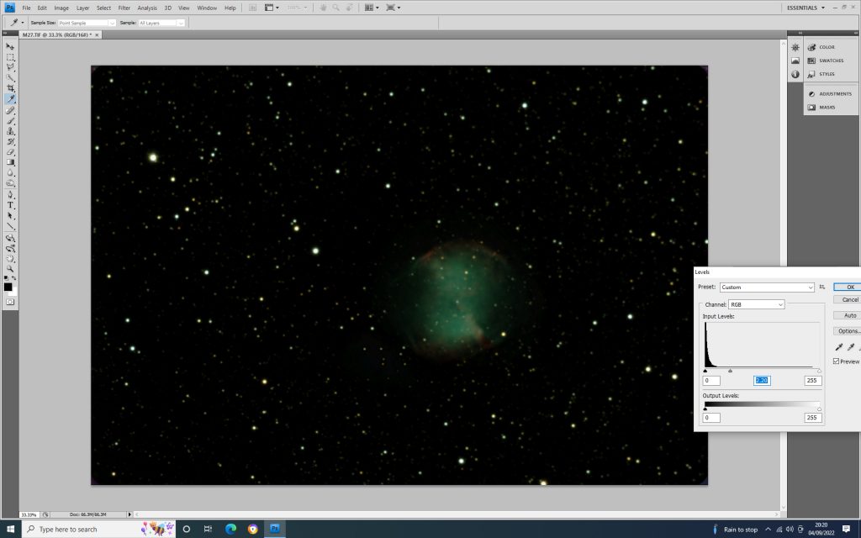This screenshot has height=538, width=861.
Task: Select the Path Selection tool
Action: 10,216
